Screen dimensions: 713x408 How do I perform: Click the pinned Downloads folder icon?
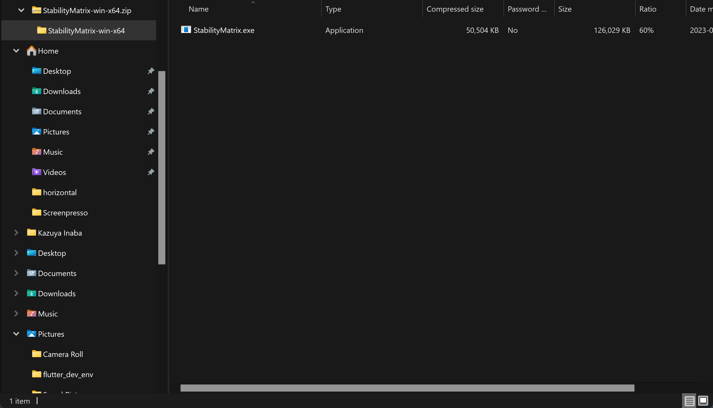(x=36, y=91)
